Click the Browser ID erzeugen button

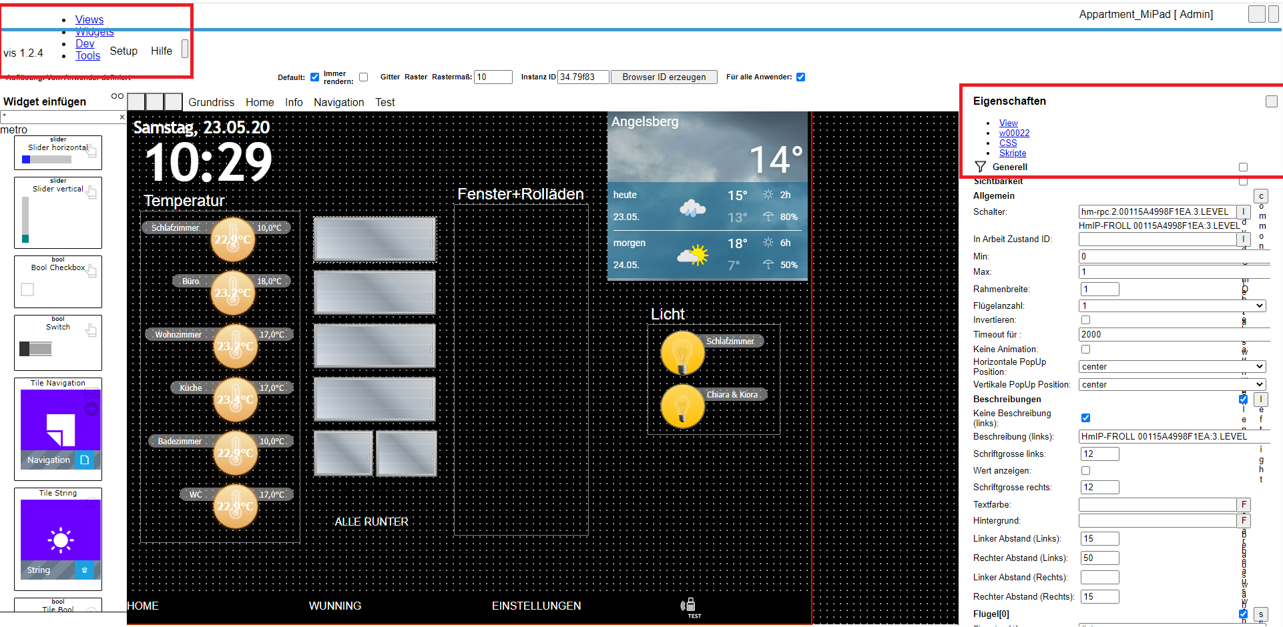tap(664, 77)
